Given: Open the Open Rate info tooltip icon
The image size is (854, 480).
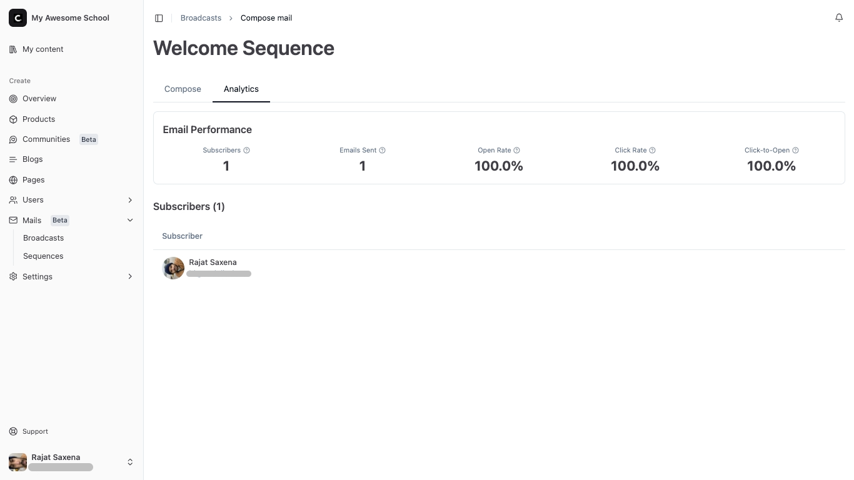Looking at the screenshot, I should coord(517,150).
